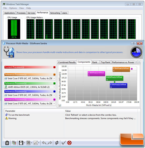Open the save icon's dropdown arrow
Screen dimensions: 145x148
pyautogui.click(x=24, y=143)
